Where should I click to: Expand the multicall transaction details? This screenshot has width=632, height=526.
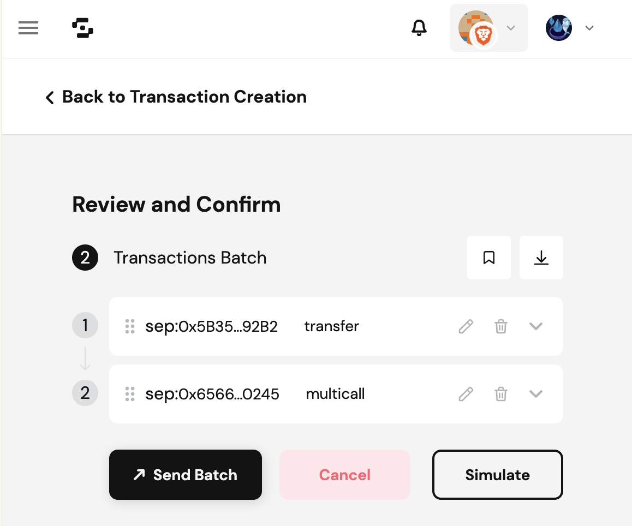[536, 394]
